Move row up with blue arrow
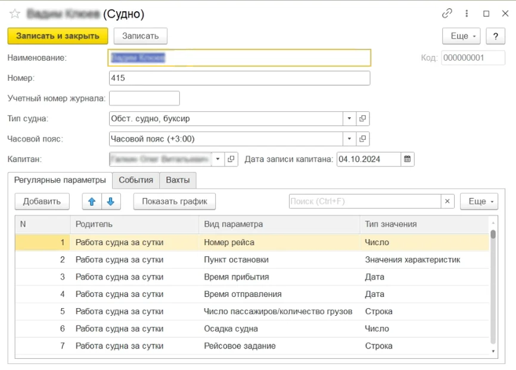Screen dimensions: 516x370 [92, 201]
